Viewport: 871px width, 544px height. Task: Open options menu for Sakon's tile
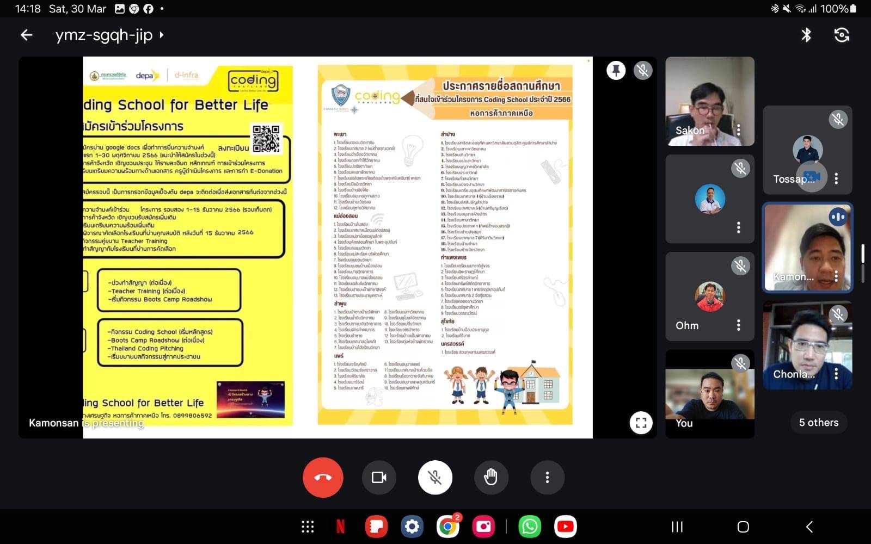point(738,130)
